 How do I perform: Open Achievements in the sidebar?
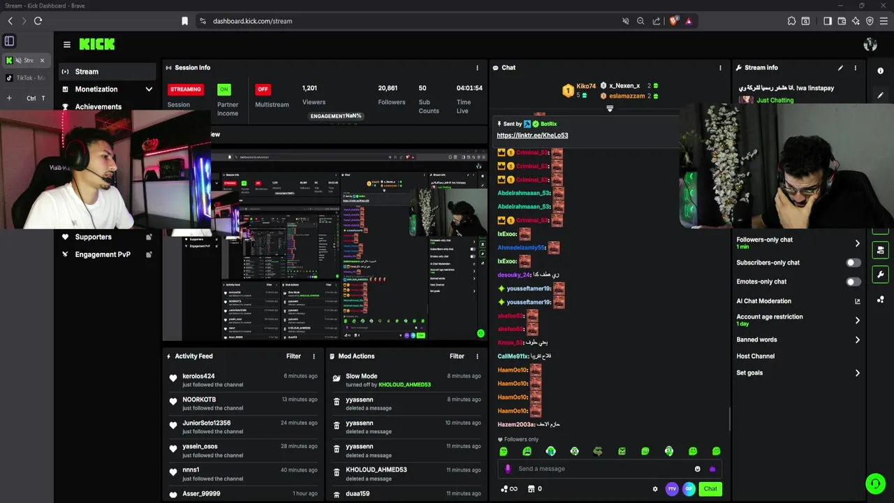tap(98, 107)
